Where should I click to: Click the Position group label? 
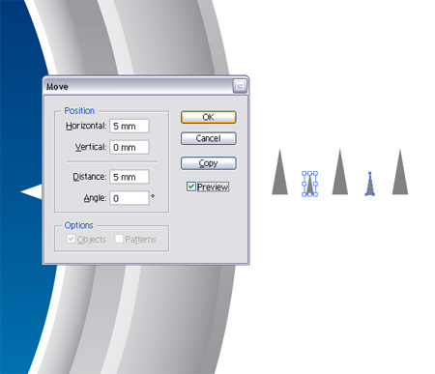(79, 111)
